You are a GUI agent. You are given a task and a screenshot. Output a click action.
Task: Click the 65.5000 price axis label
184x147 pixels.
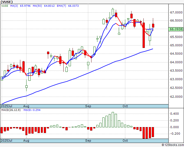click(176, 37)
